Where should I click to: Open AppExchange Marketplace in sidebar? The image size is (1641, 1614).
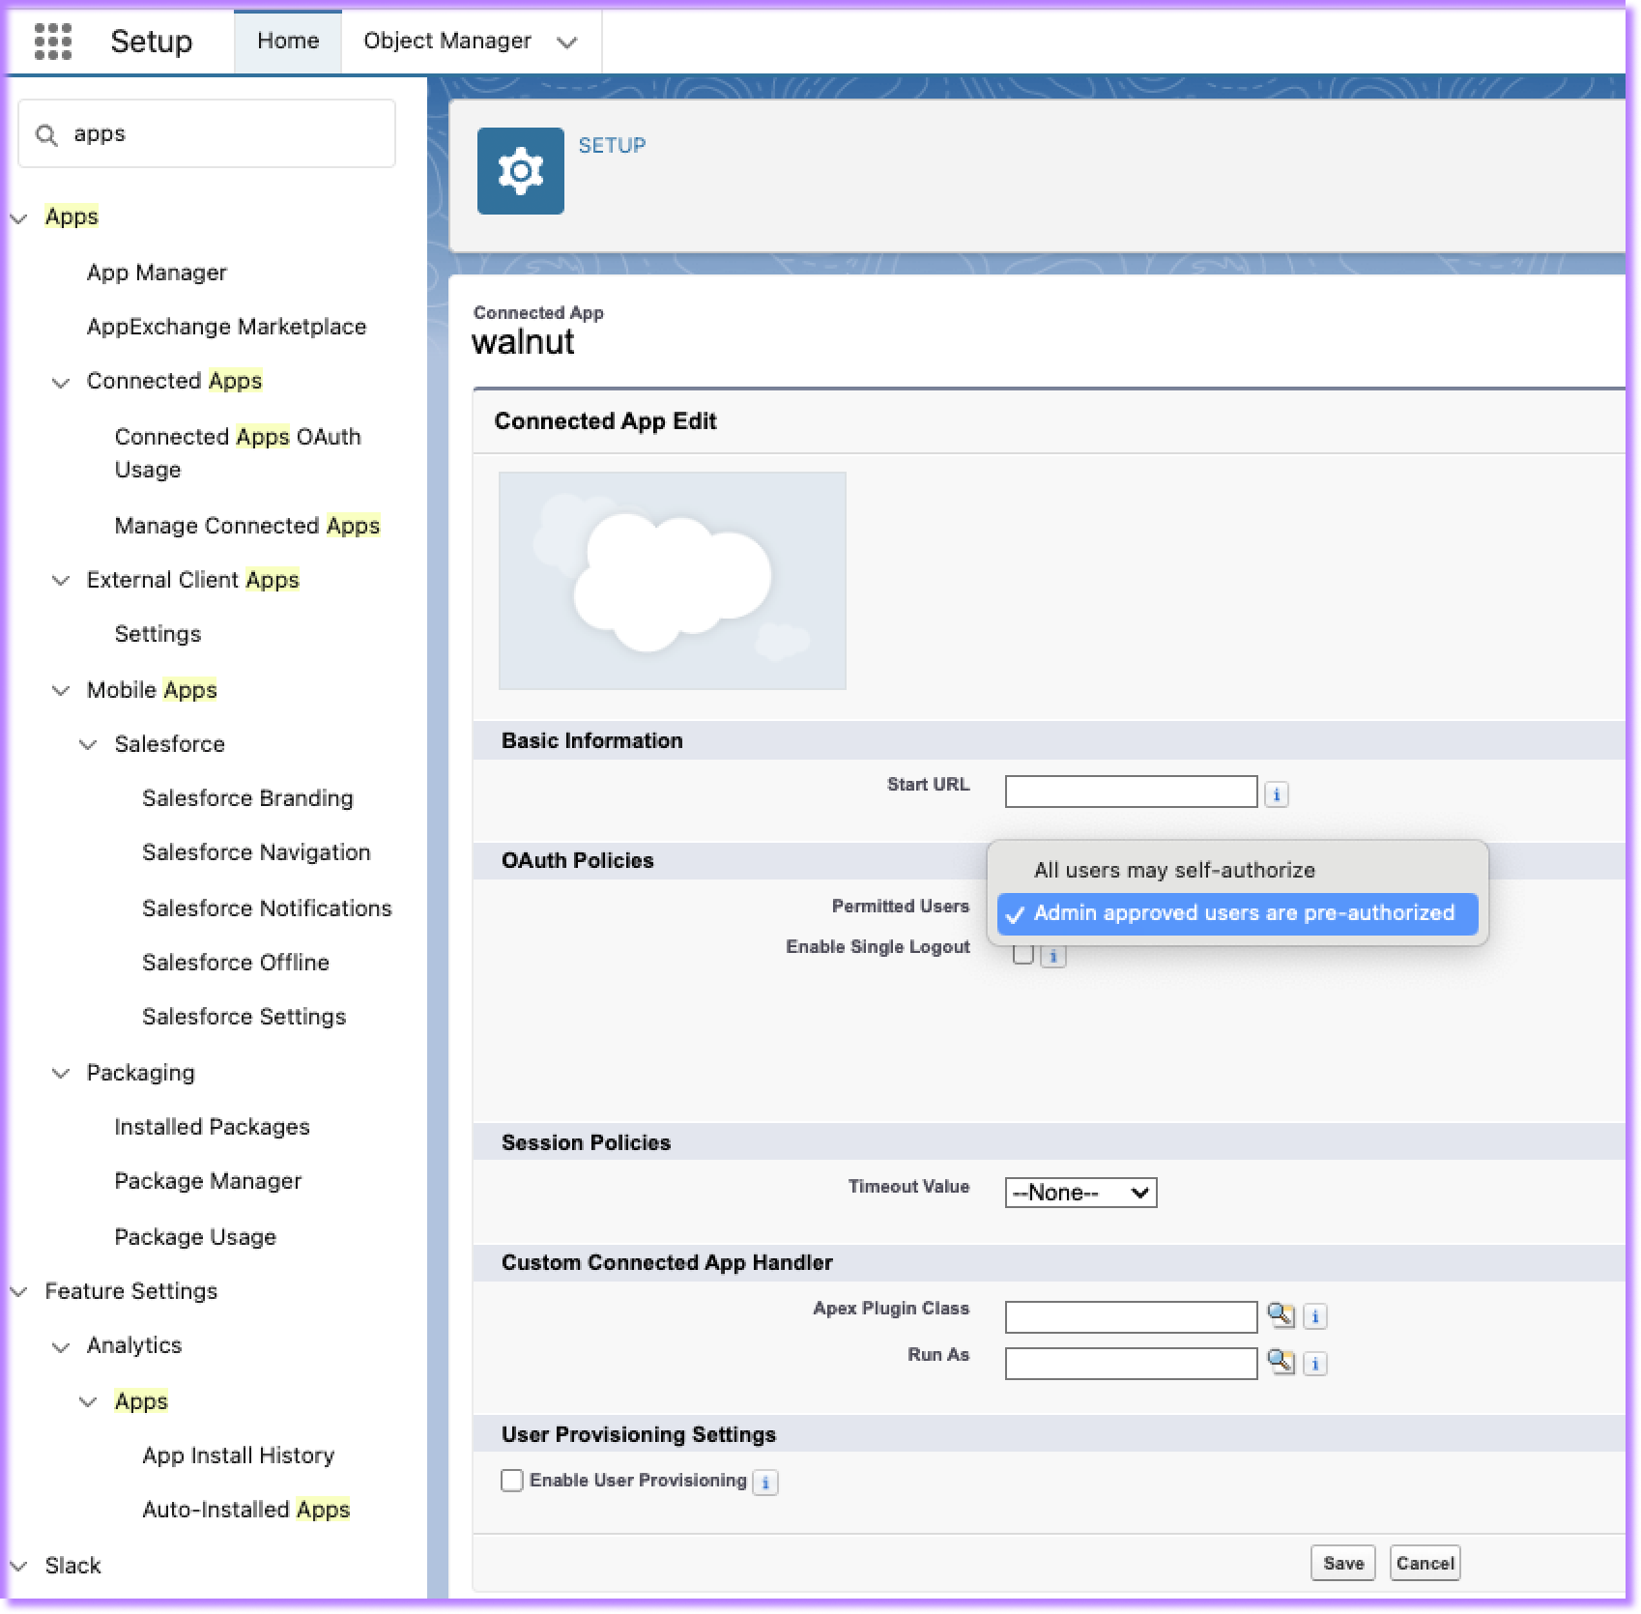[226, 327]
